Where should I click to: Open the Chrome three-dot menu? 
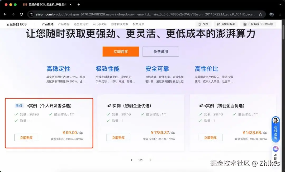(280, 14)
